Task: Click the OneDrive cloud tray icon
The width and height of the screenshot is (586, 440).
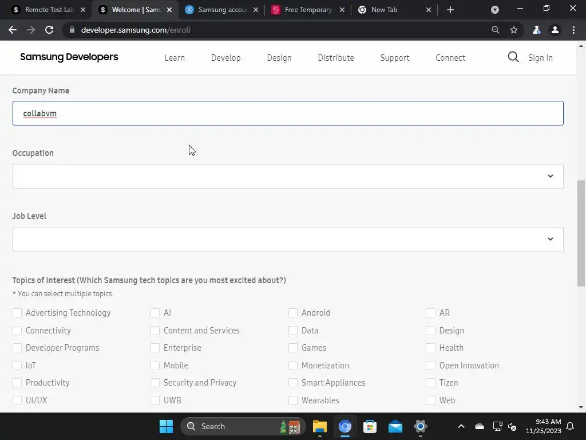Action: 480,426
